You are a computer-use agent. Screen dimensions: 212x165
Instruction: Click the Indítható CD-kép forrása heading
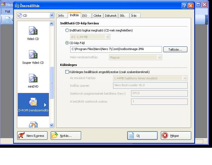coord(79,23)
